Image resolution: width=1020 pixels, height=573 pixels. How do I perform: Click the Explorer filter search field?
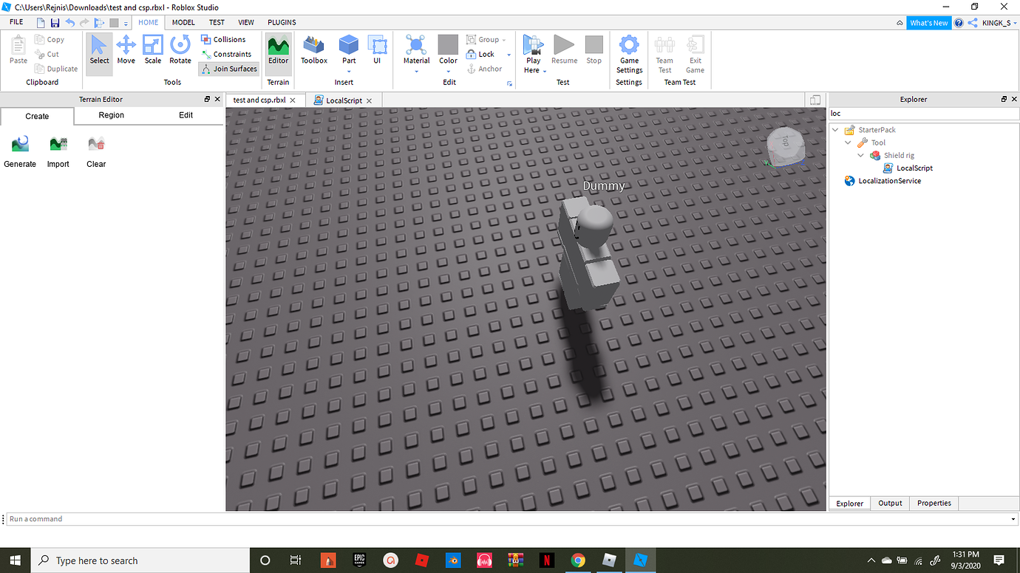click(x=923, y=114)
